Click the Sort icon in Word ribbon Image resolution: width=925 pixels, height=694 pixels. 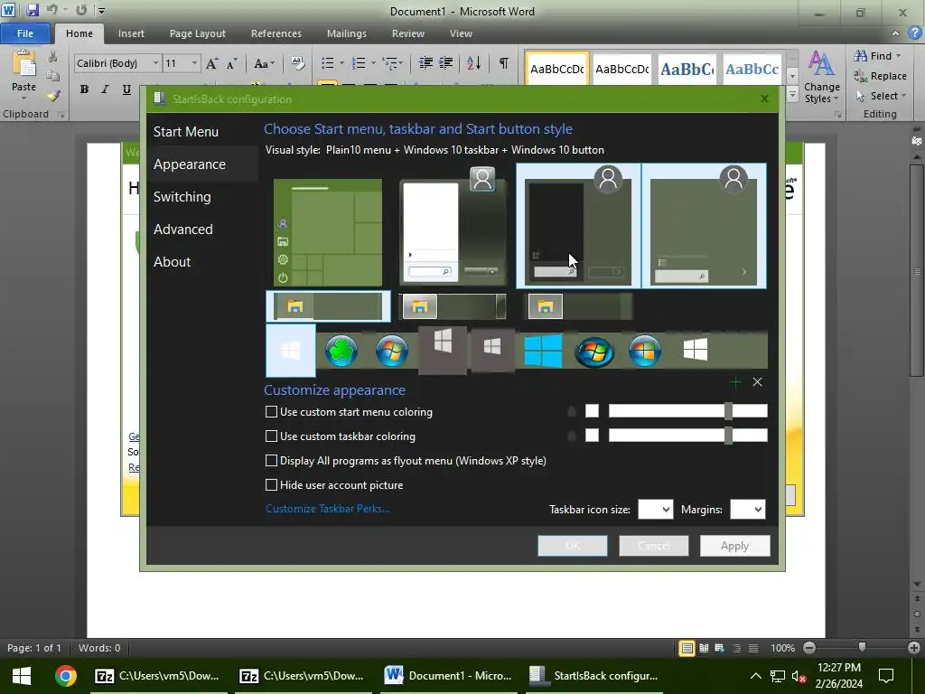click(473, 63)
